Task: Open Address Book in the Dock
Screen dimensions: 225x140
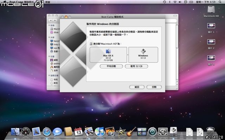Action: click(x=68, y=132)
